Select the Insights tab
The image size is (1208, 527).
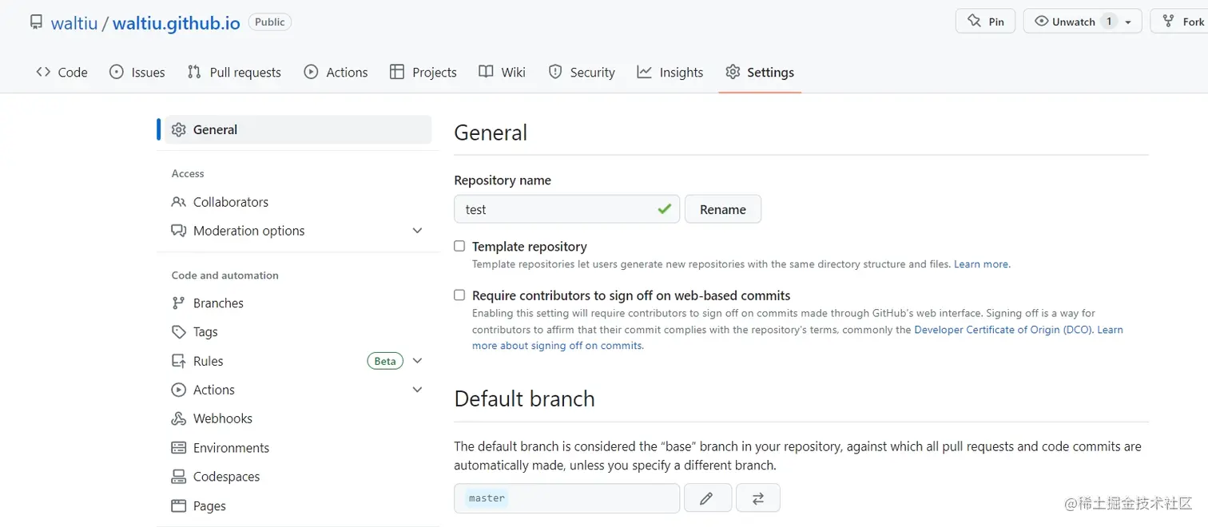(670, 72)
